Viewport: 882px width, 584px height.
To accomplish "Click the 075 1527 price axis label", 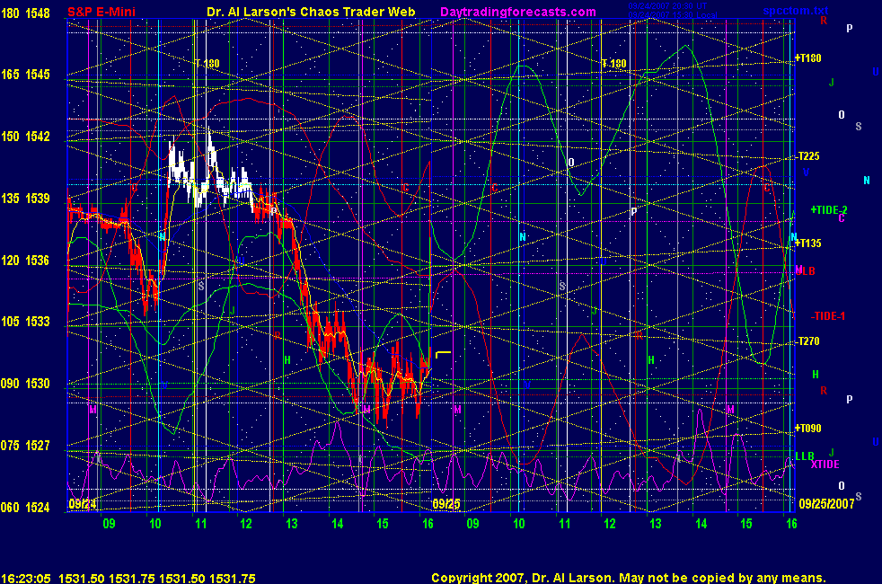I will pyautogui.click(x=25, y=445).
